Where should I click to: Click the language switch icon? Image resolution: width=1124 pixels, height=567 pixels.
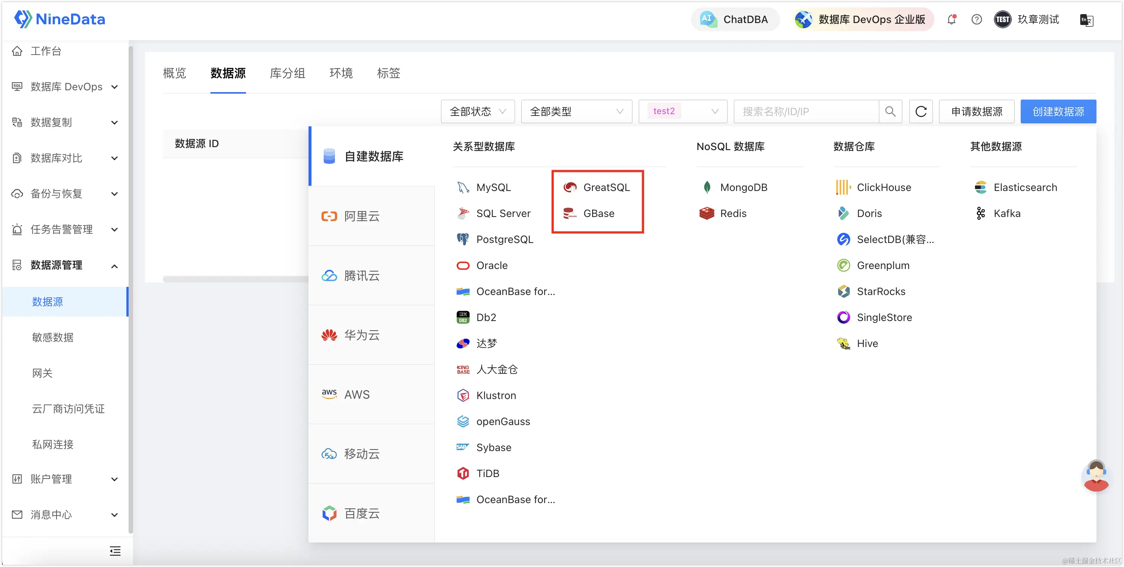(1086, 20)
